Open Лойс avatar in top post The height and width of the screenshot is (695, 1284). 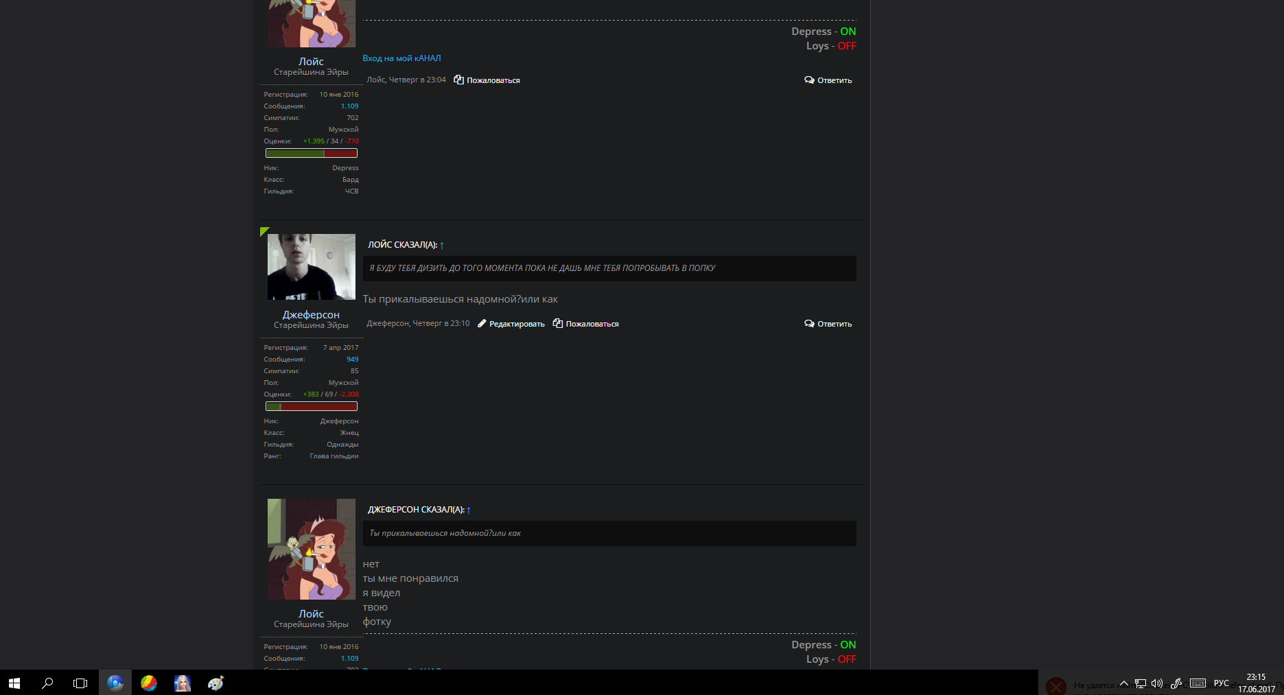pyautogui.click(x=312, y=23)
